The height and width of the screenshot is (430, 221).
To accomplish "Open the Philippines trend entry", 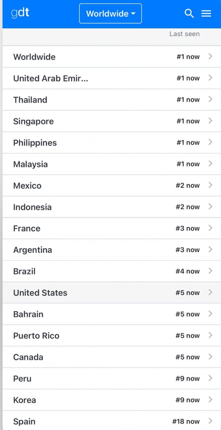I will tap(35, 143).
